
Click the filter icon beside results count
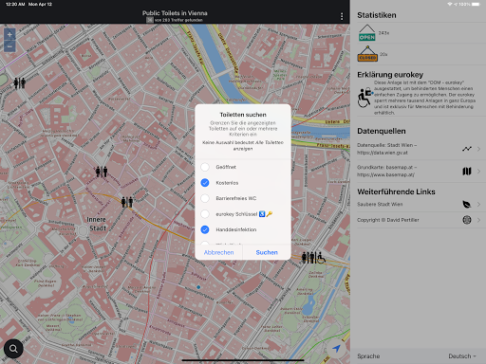(x=150, y=20)
